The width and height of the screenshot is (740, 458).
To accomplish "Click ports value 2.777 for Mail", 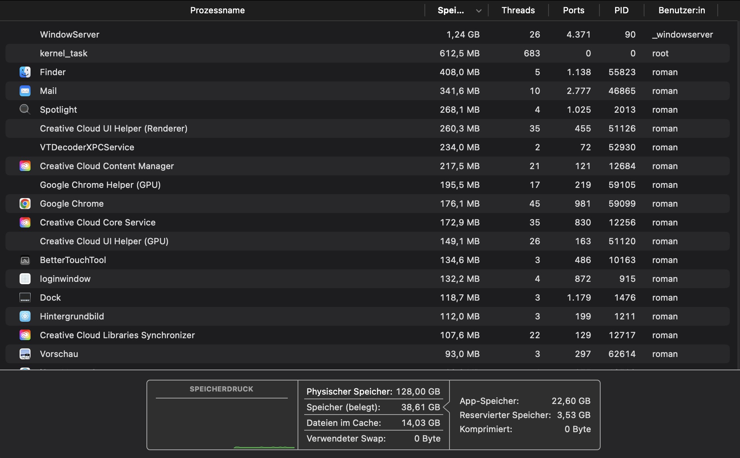I will pos(579,91).
